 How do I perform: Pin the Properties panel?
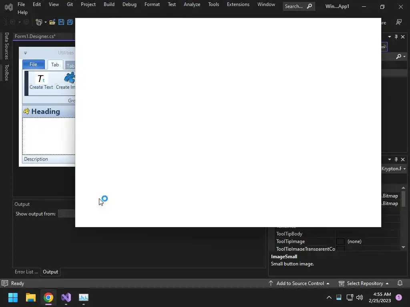[x=396, y=159]
